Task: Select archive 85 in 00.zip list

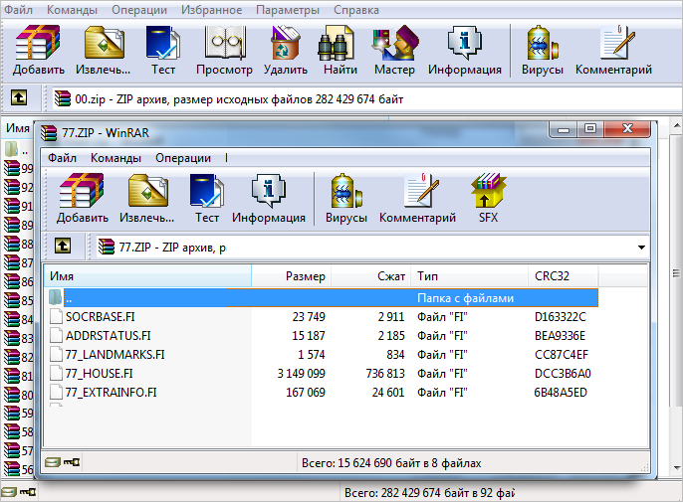Action: point(18,300)
